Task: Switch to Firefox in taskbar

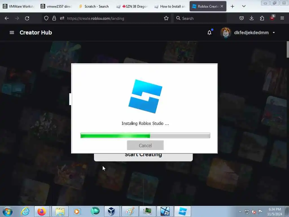Action: 42,211
